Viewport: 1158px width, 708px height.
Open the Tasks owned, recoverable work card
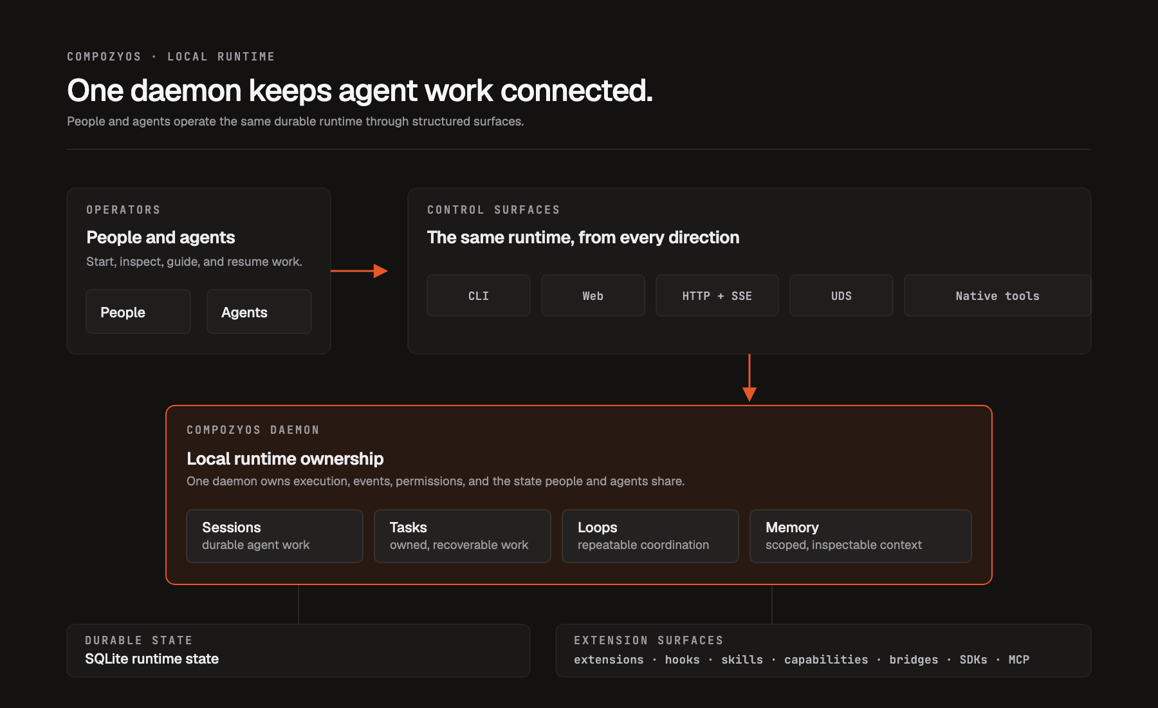tap(463, 536)
